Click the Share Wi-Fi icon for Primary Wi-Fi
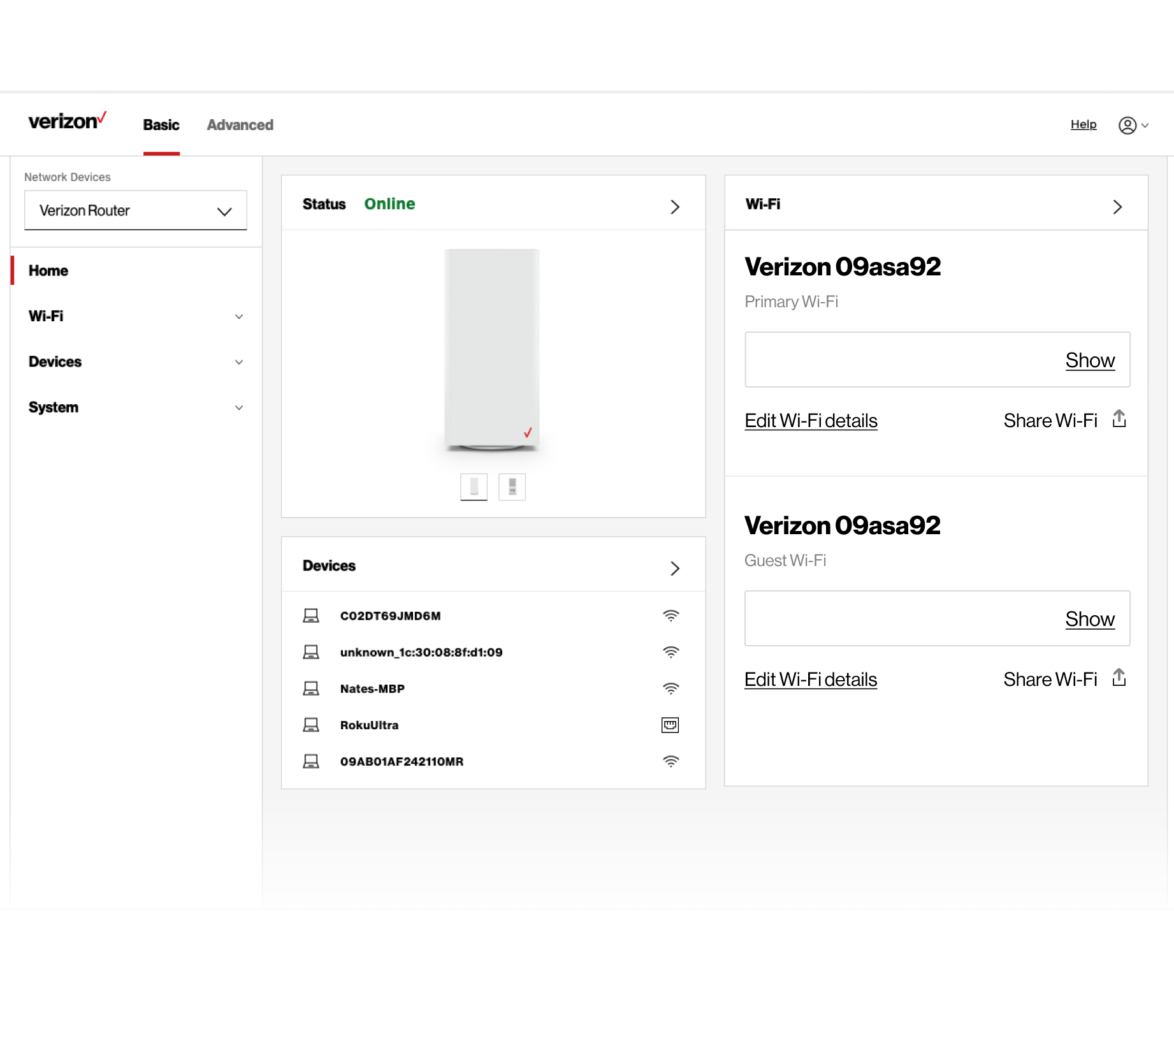1174x1062 pixels. coord(1119,419)
